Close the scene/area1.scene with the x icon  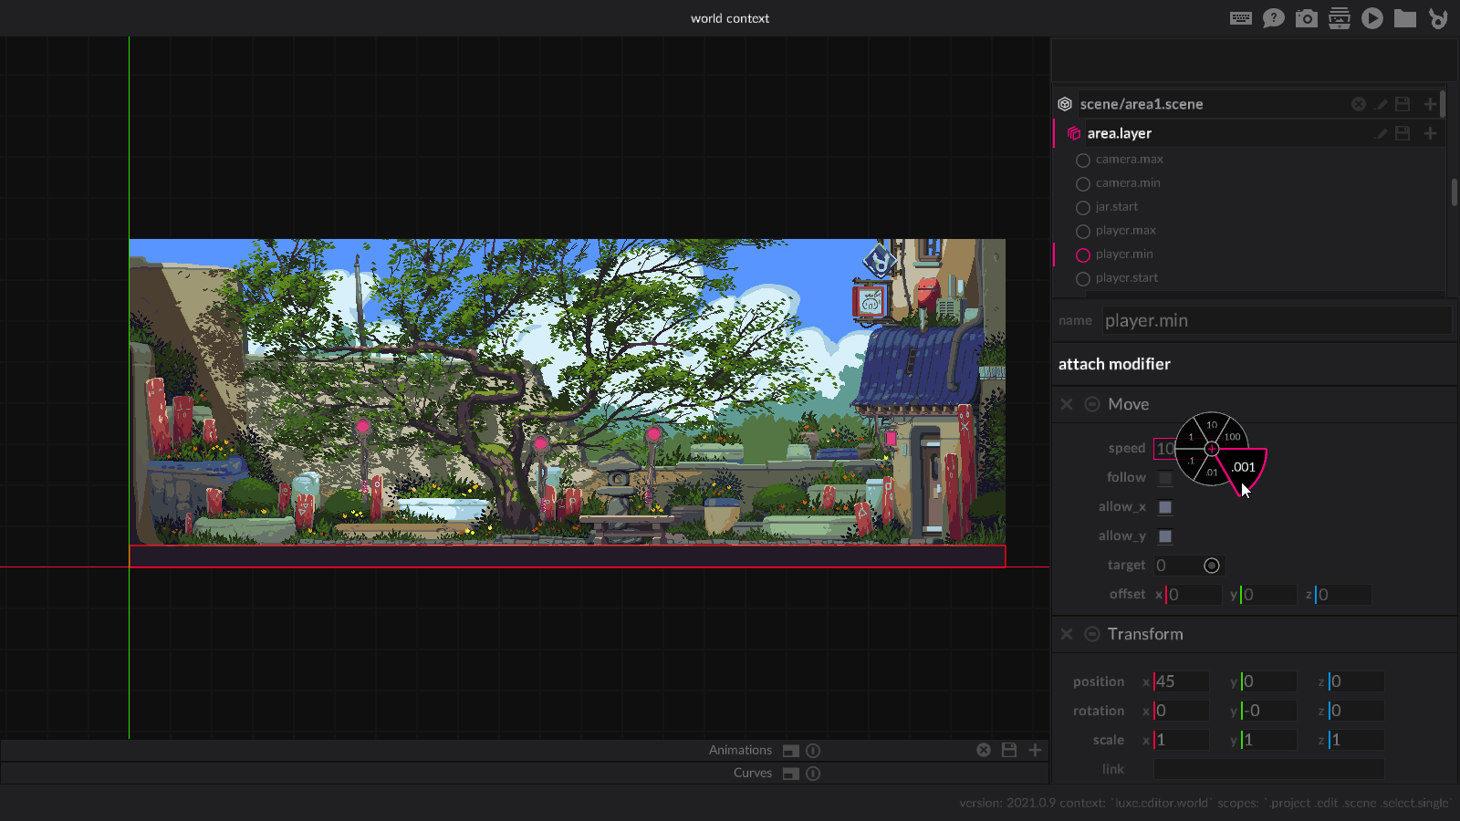(x=1359, y=104)
